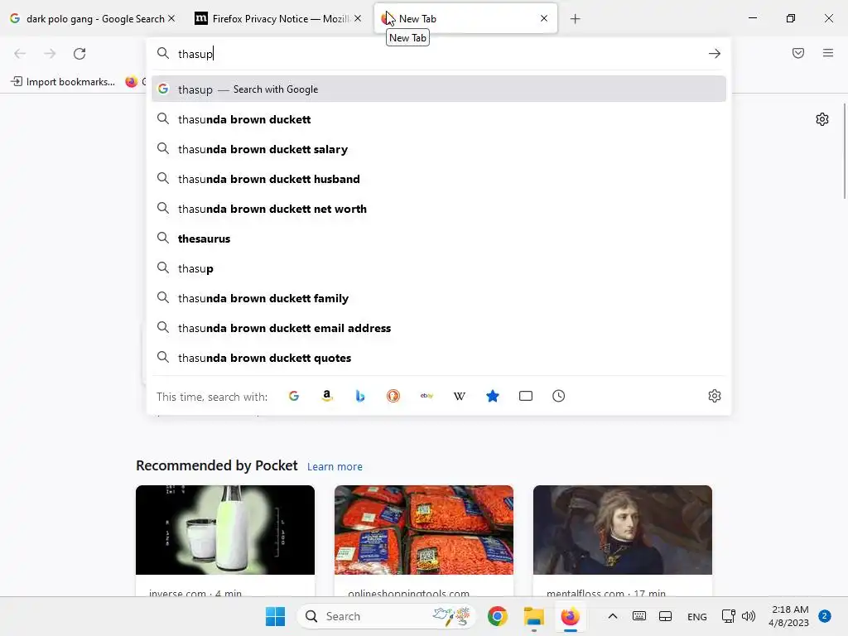Search bookmarks using the star icon
The height and width of the screenshot is (636, 848).
pyautogui.click(x=493, y=396)
